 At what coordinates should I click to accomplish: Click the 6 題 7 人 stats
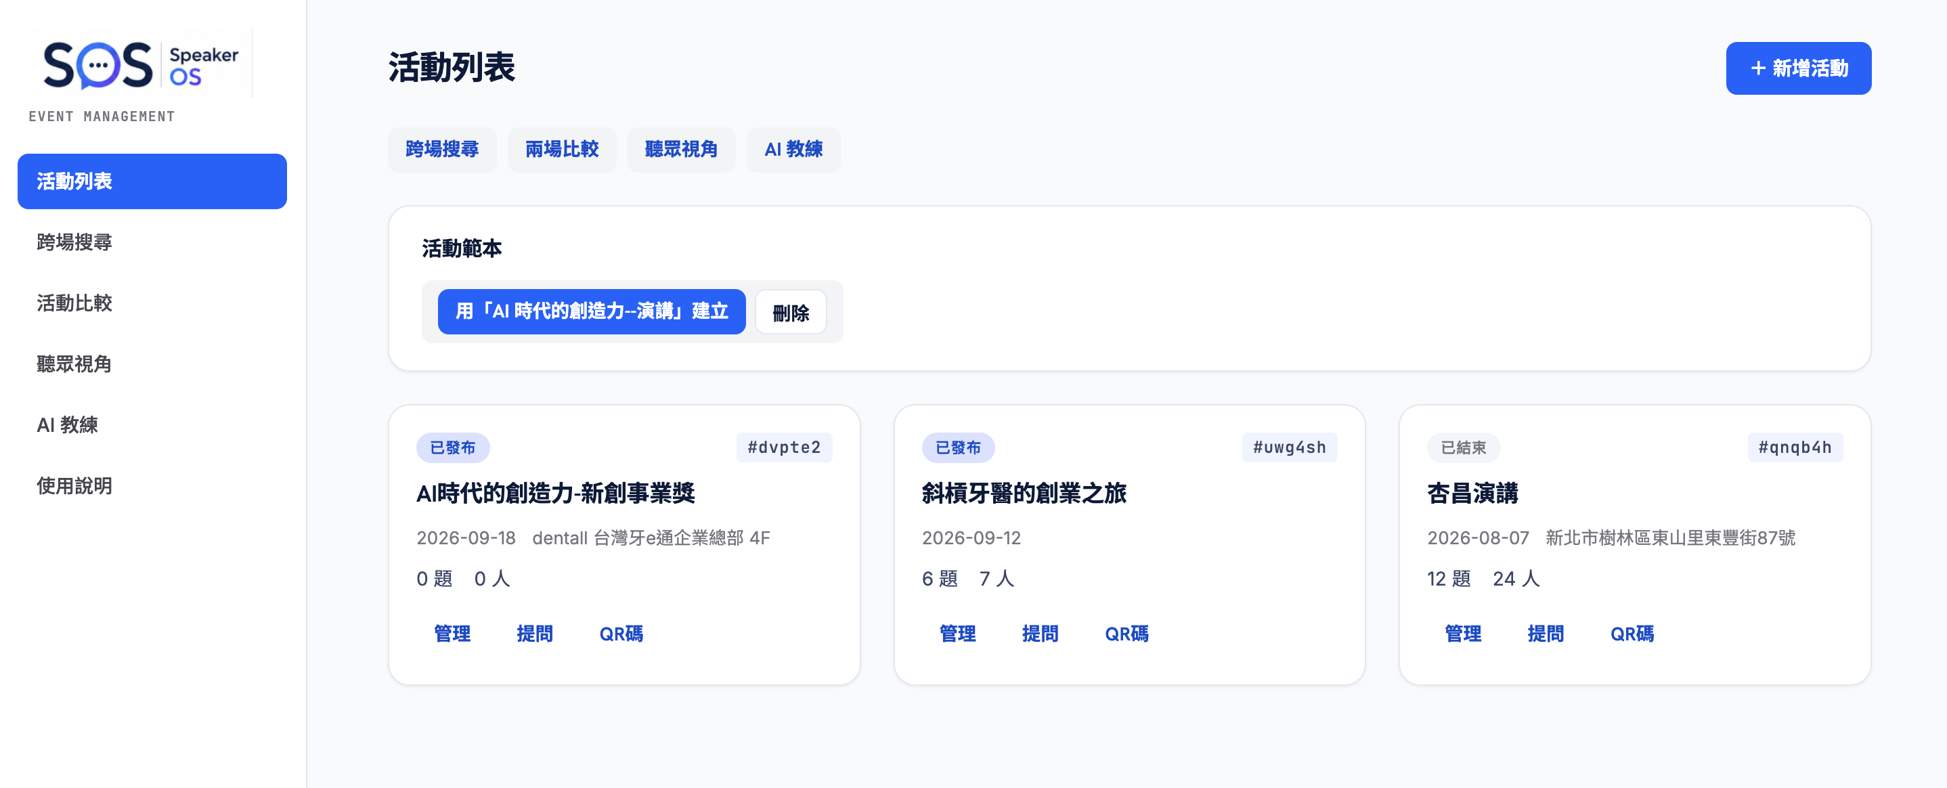pyautogui.click(x=968, y=579)
